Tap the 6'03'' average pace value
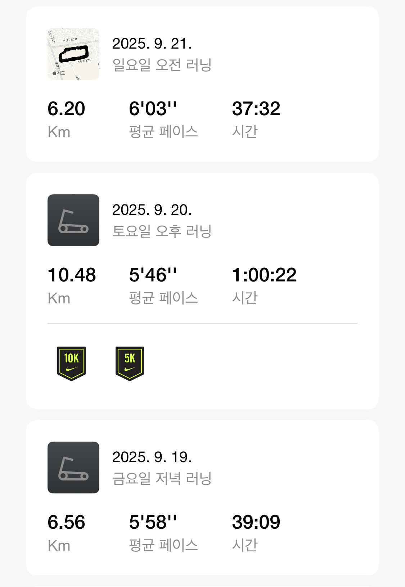The height and width of the screenshot is (587, 405). click(x=153, y=109)
